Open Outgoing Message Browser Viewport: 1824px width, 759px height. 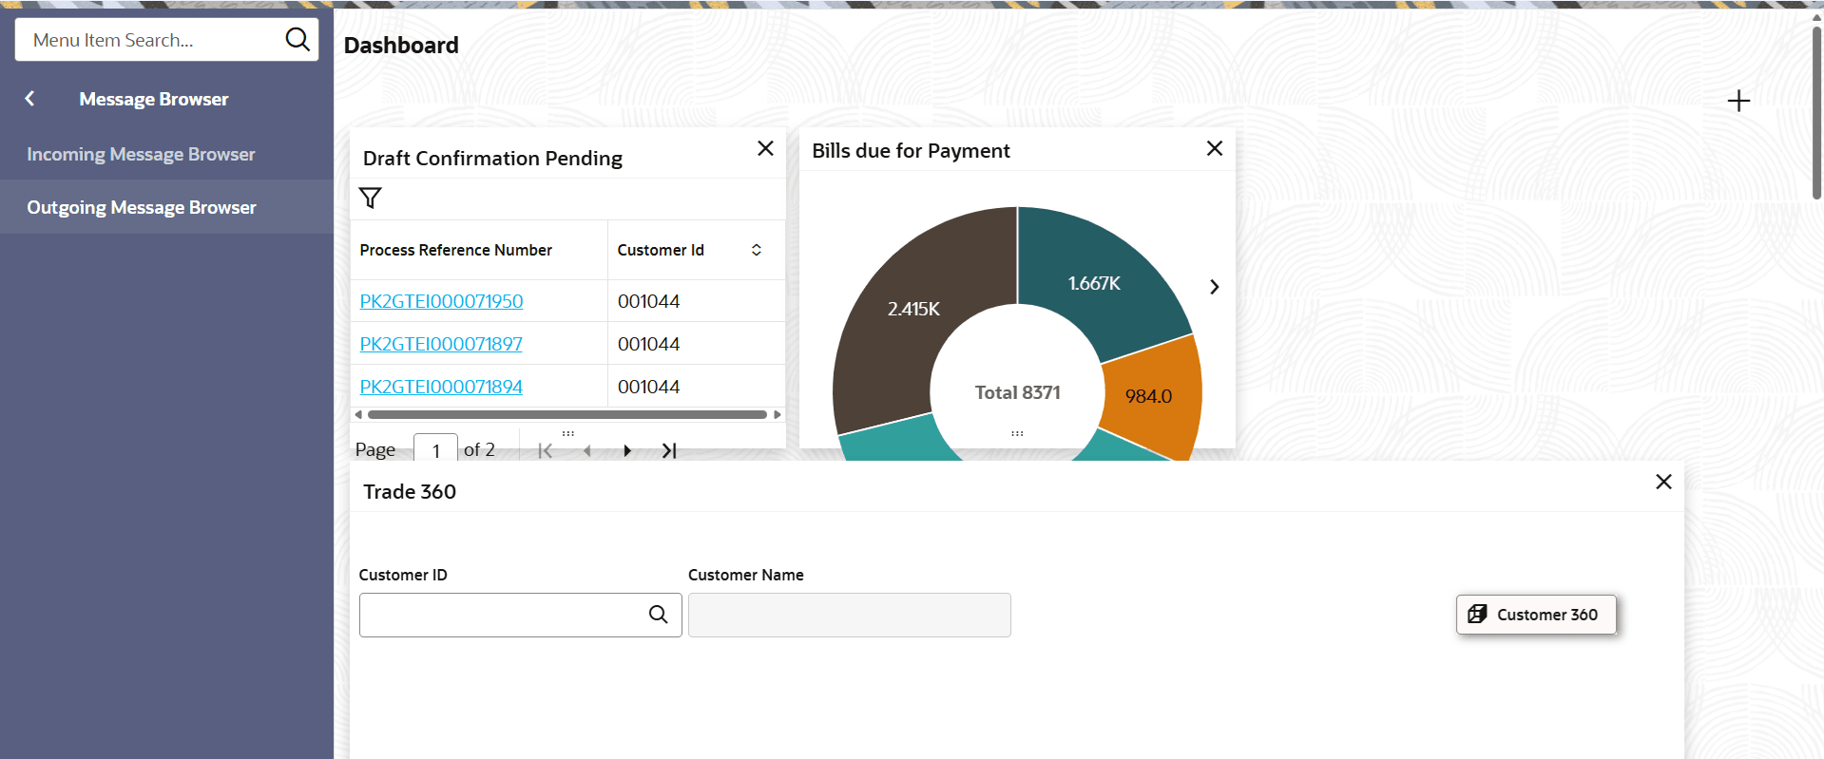[142, 207]
